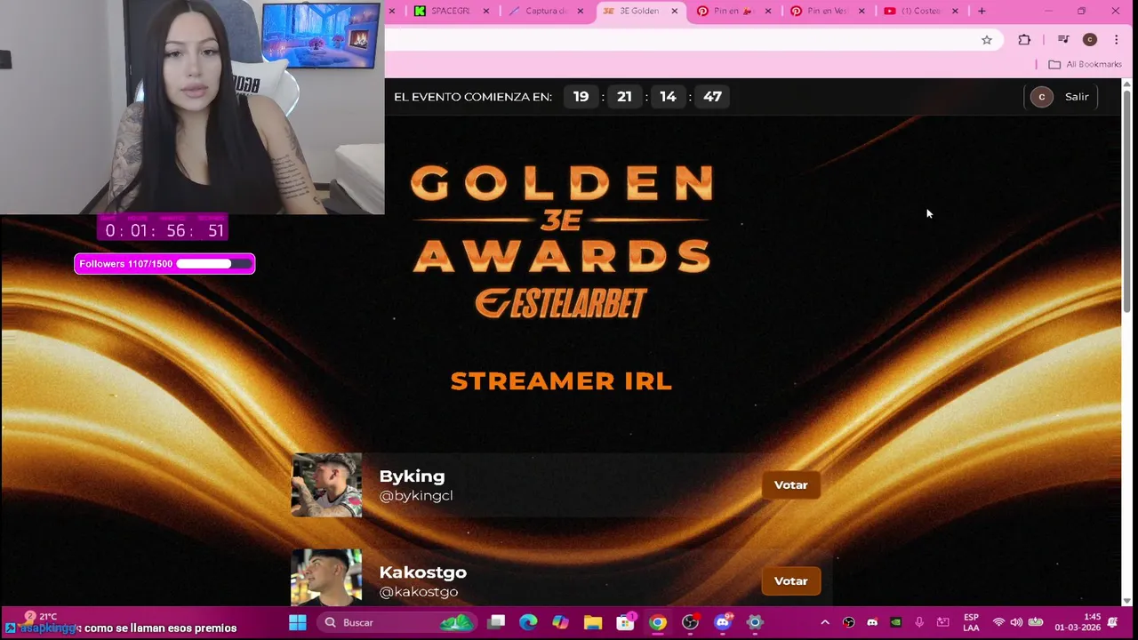
Task: Open OBS Studio from the taskbar
Action: (690, 622)
